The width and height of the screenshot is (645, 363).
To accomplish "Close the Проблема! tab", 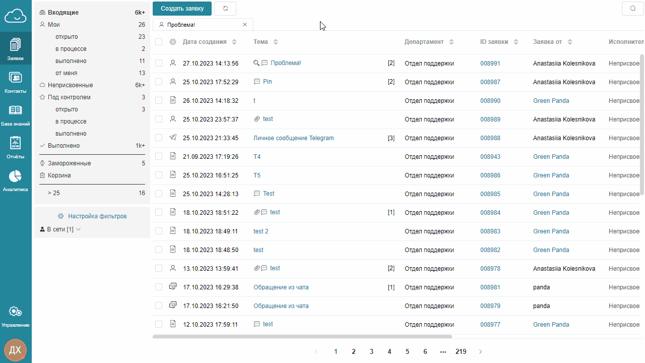I will click(x=245, y=24).
